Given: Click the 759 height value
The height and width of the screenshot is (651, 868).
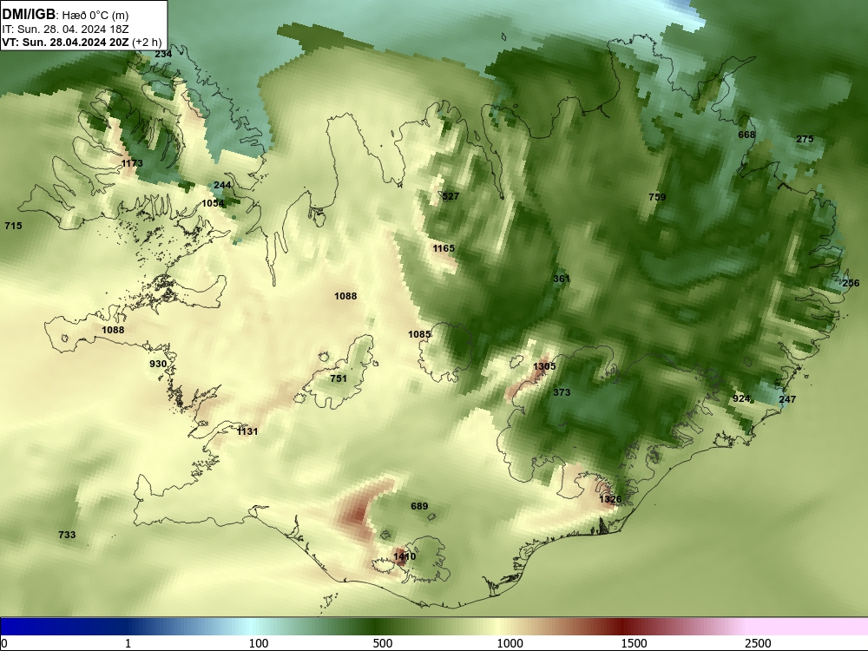Looking at the screenshot, I should tap(657, 197).
